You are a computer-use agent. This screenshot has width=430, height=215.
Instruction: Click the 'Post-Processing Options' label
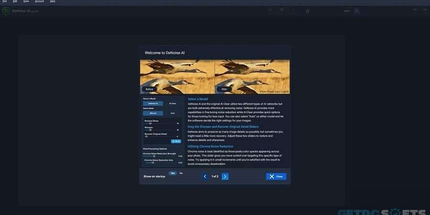click(155, 149)
